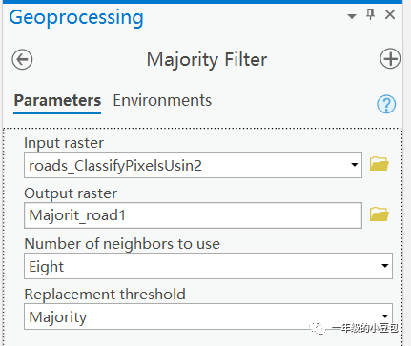The height and width of the screenshot is (346, 411).
Task: Close the Geoprocessing pane
Action: point(390,14)
